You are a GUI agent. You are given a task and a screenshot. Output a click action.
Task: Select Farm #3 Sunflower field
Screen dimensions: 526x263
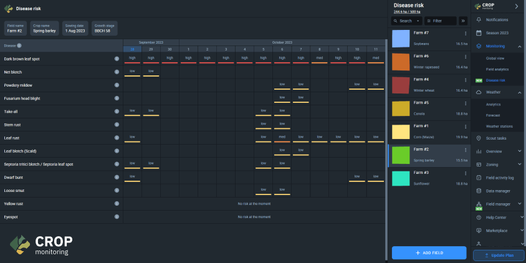point(429,178)
